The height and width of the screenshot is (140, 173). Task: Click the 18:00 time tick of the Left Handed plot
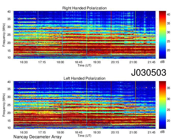point(60,132)
